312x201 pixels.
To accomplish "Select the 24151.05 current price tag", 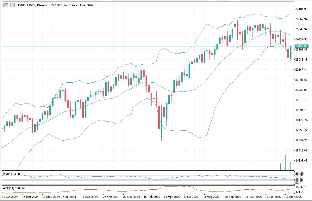I will [301, 46].
